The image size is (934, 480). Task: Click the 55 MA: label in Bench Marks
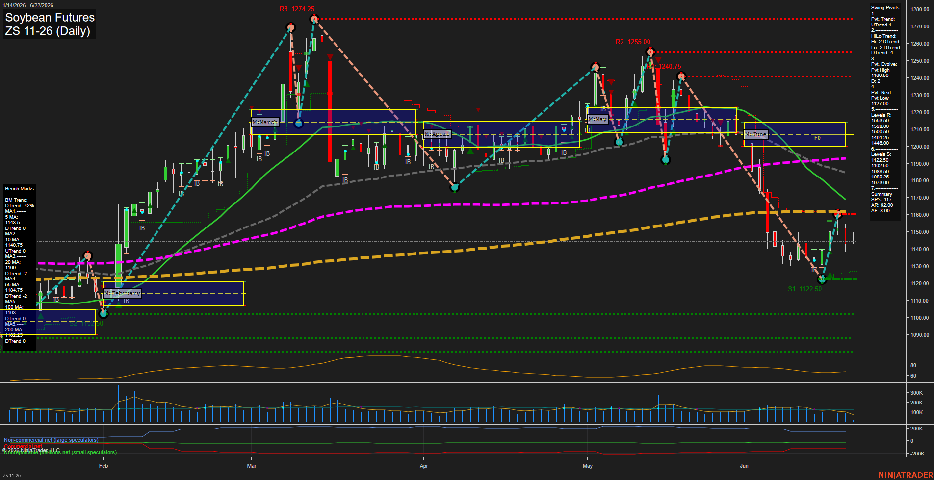tap(13, 285)
